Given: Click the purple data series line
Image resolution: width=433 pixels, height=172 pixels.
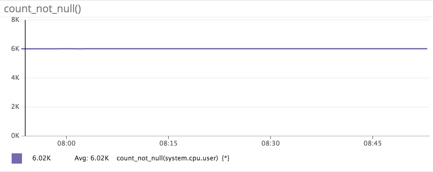Looking at the screenshot, I should 226,49.
